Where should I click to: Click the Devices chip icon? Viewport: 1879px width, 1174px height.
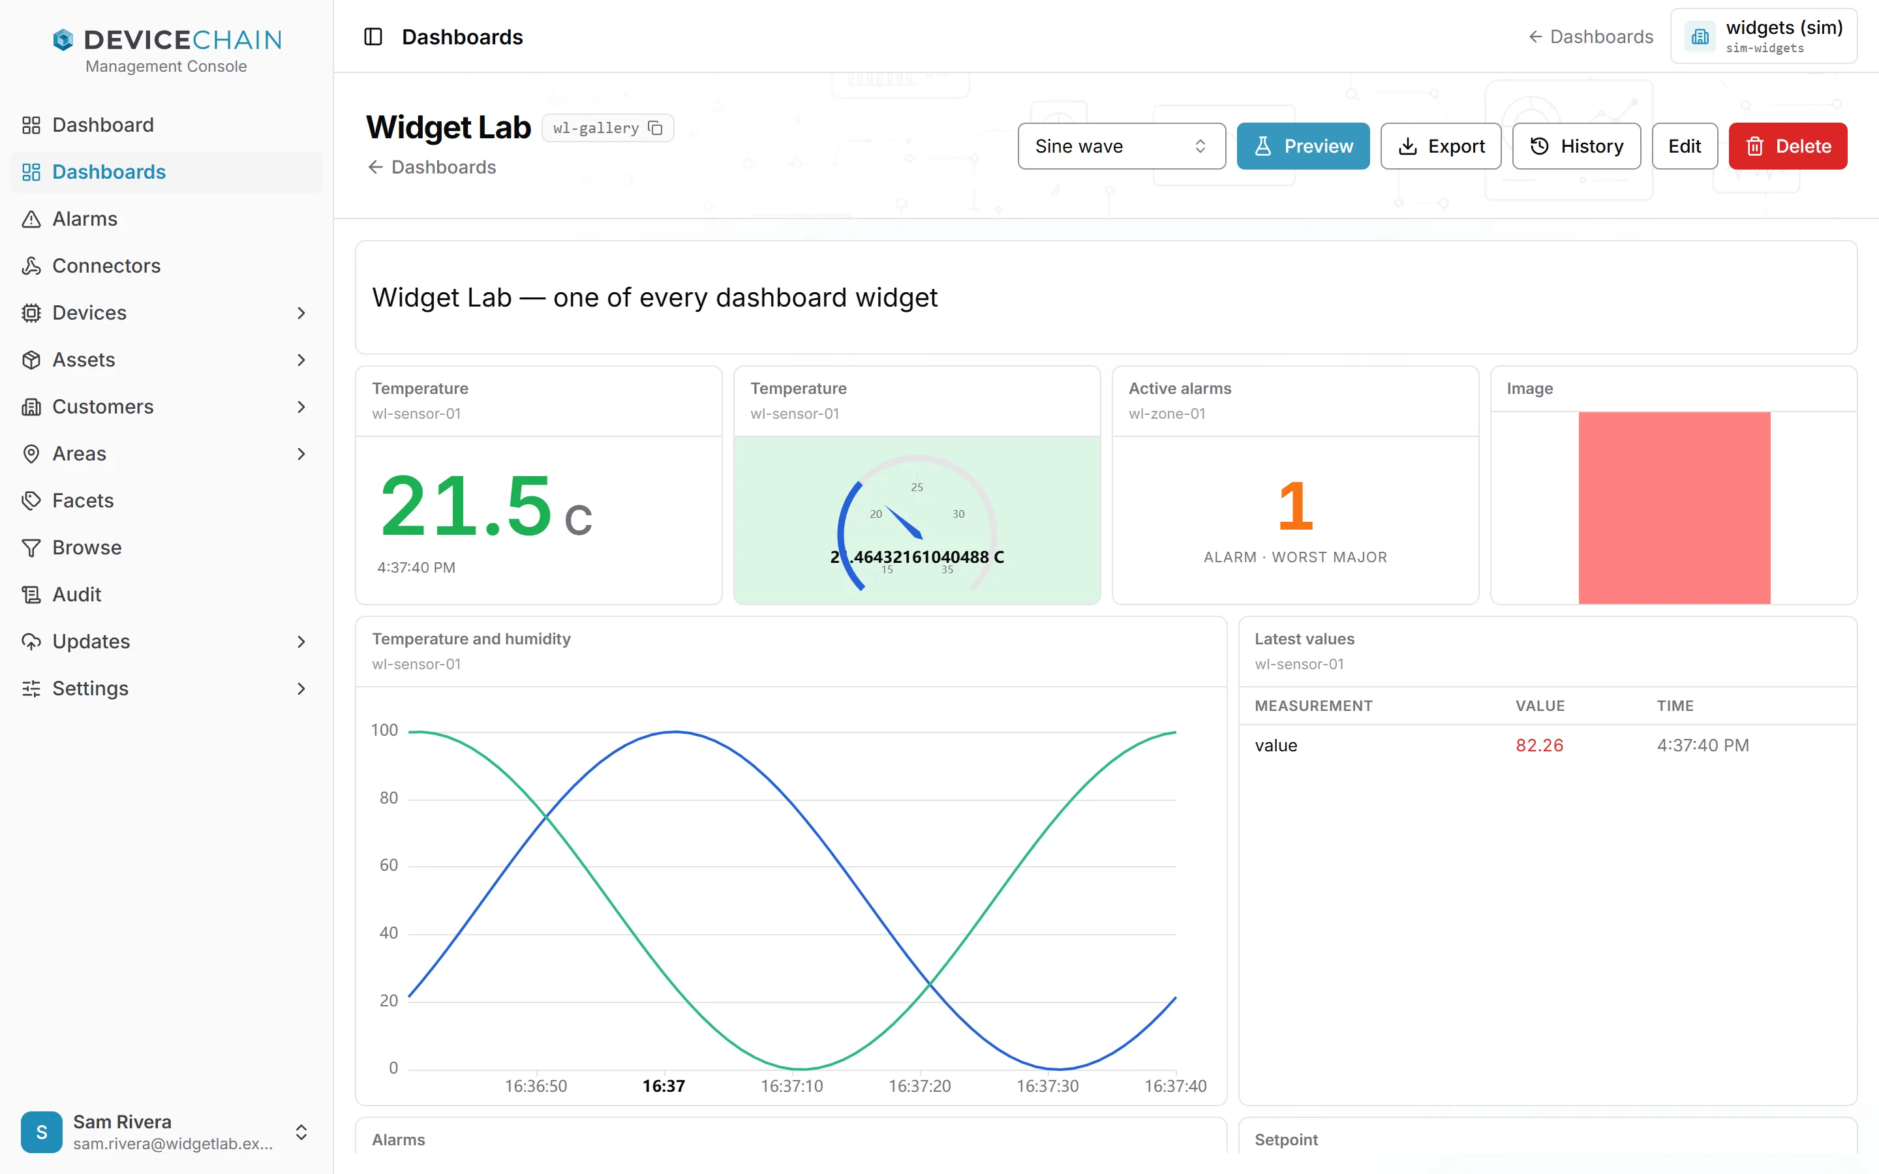tap(31, 313)
